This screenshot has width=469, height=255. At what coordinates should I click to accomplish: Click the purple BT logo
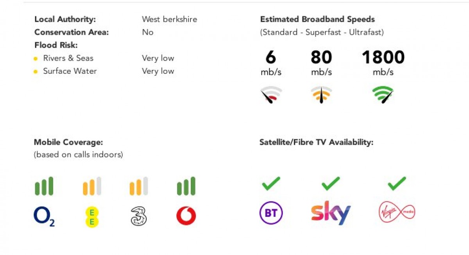271,214
